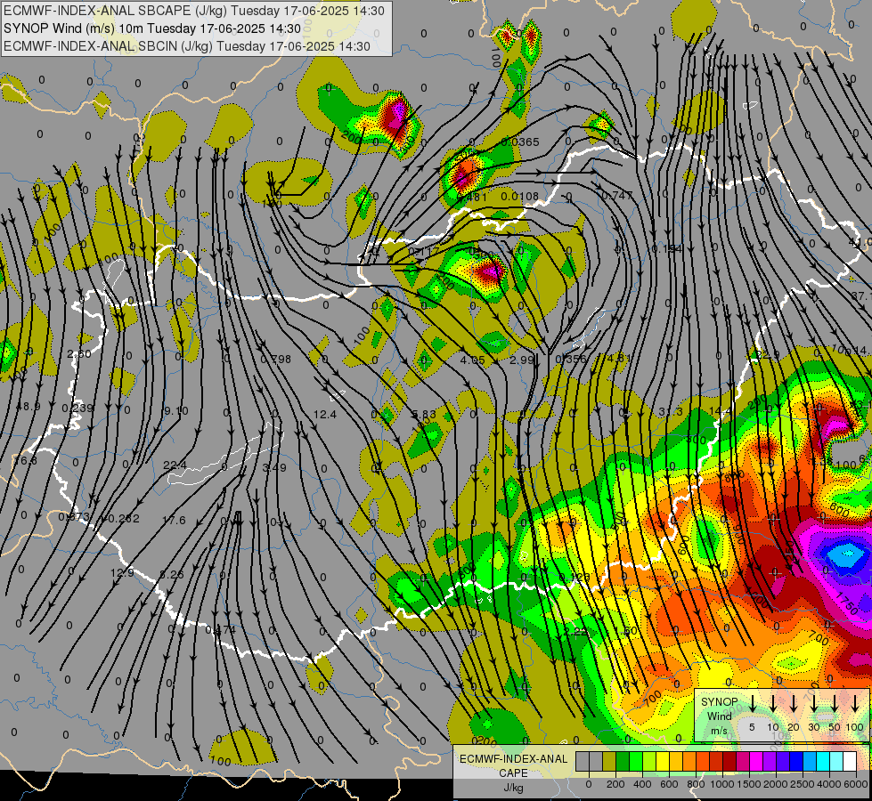Click the 0.747 value on the map
Viewport: 872px width, 801px height.
(617, 195)
